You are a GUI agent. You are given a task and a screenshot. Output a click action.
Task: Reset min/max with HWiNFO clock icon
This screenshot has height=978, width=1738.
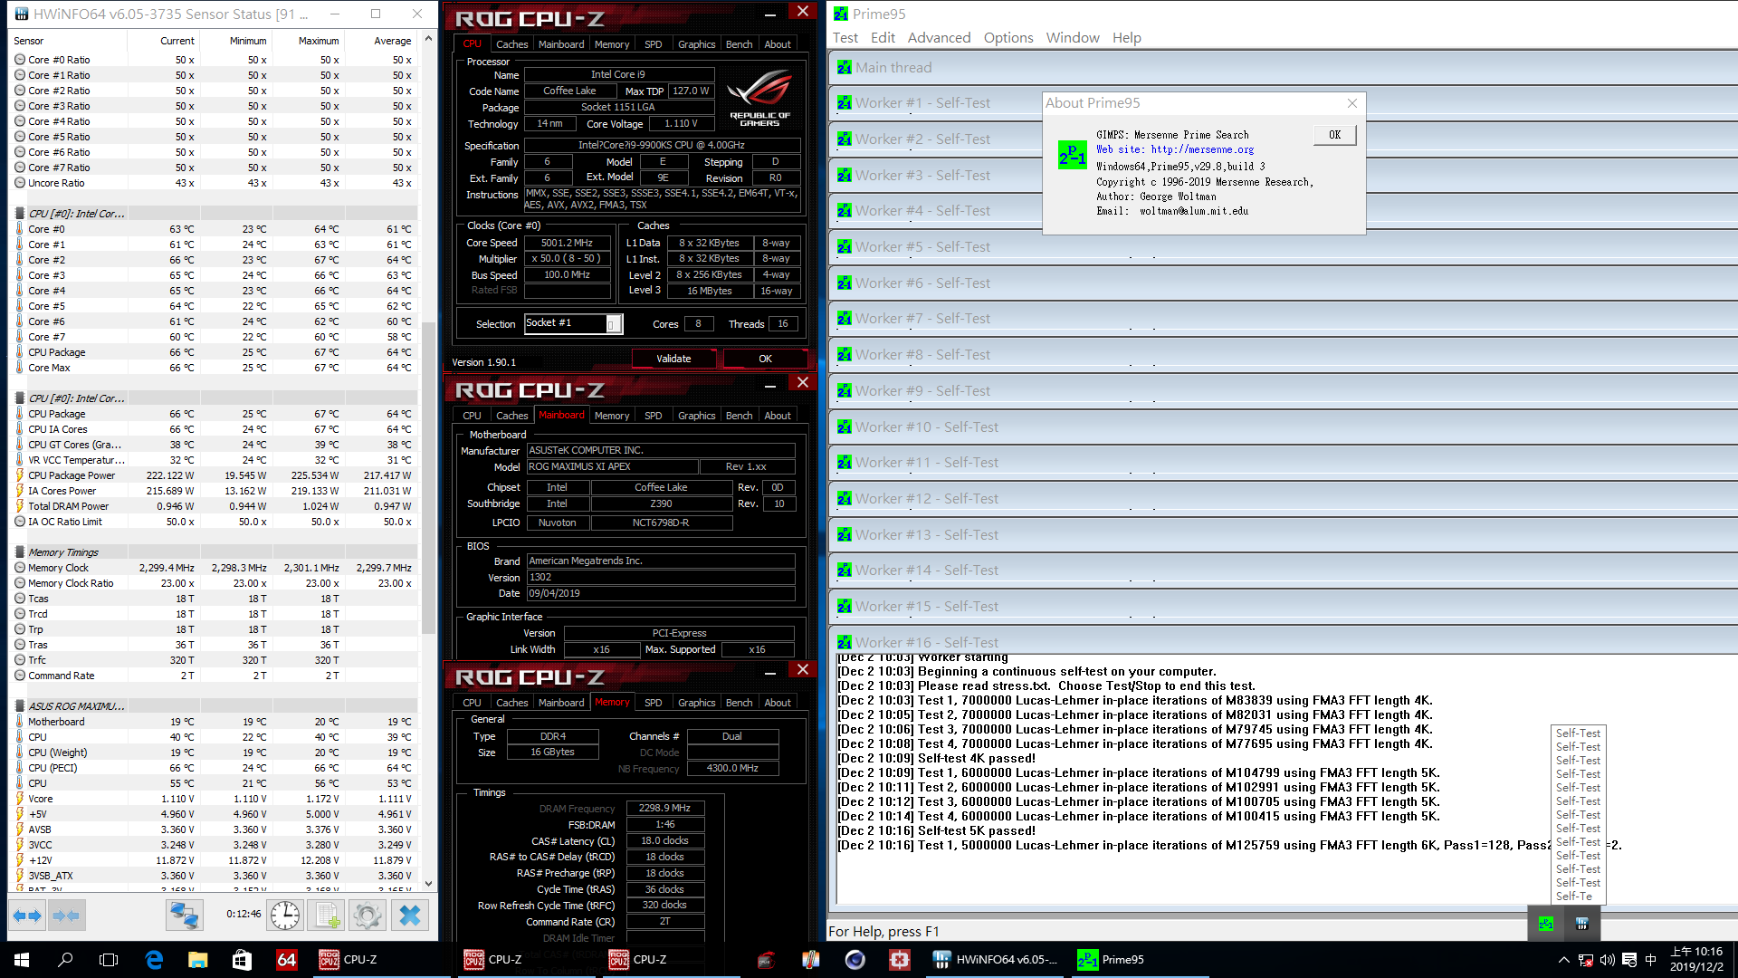click(x=285, y=916)
